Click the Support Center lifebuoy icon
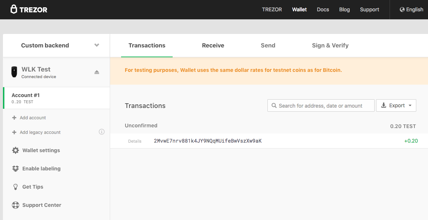Screen dimensions: 428x220 [15, 205]
